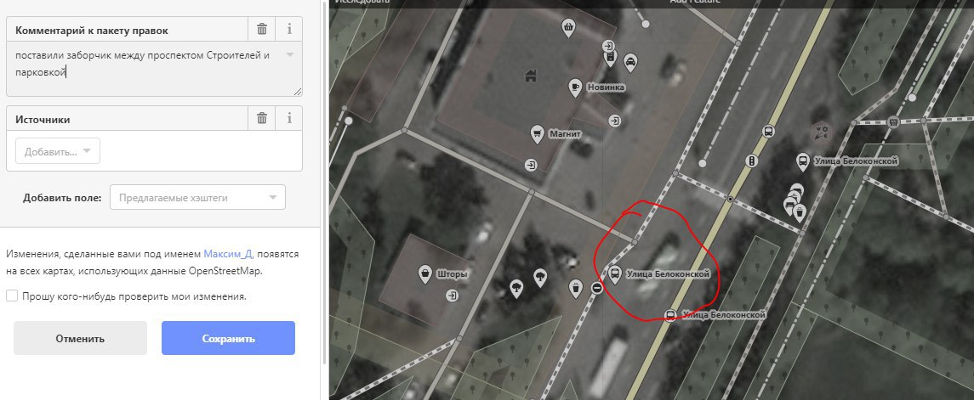Click the Отменить button
Screen dimensions: 974x400
pyautogui.click(x=80, y=338)
